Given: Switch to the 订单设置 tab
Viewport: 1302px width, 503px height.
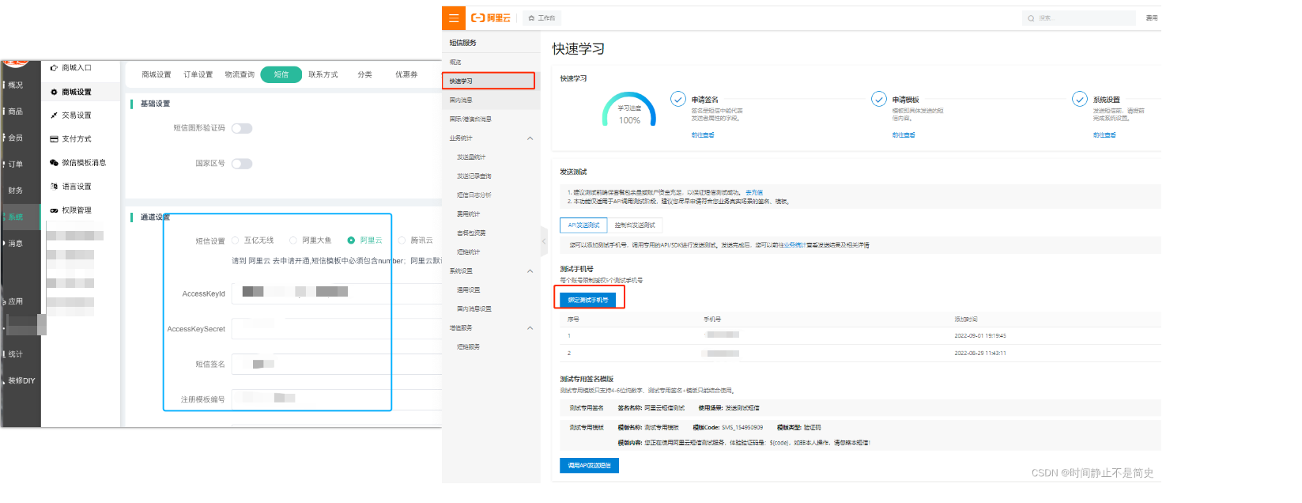Looking at the screenshot, I should [x=198, y=74].
